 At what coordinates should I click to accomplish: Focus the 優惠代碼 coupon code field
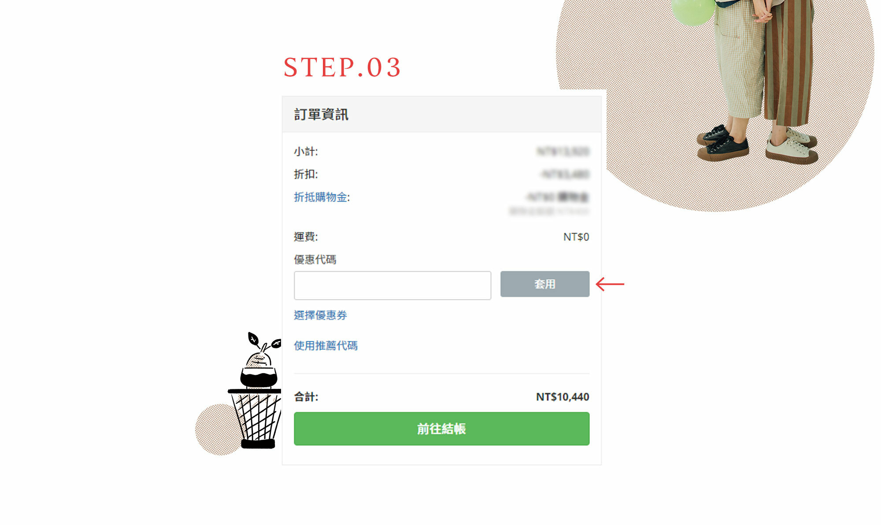[392, 285]
